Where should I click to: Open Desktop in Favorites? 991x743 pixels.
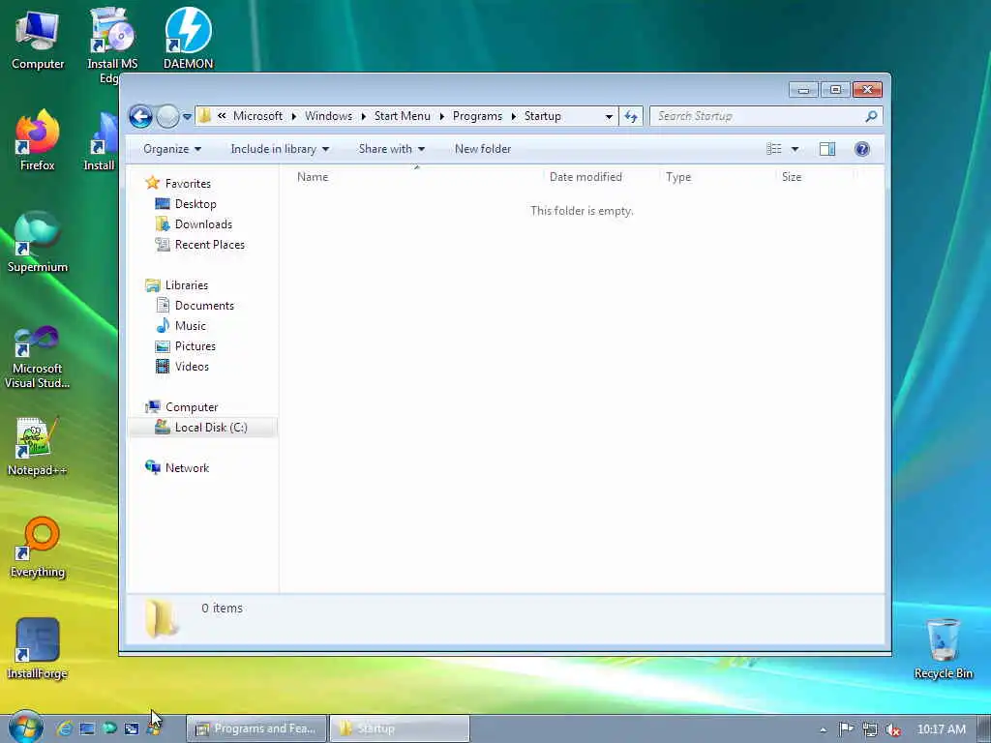(x=195, y=204)
